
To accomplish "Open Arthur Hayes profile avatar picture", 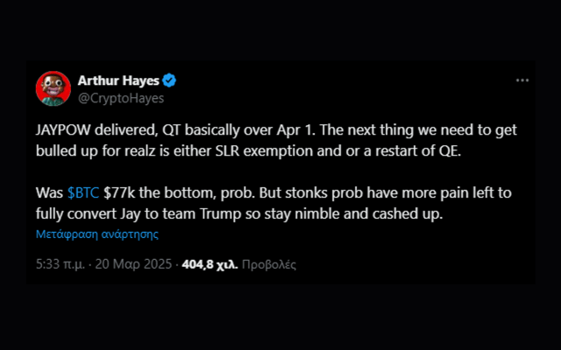I will (x=53, y=89).
